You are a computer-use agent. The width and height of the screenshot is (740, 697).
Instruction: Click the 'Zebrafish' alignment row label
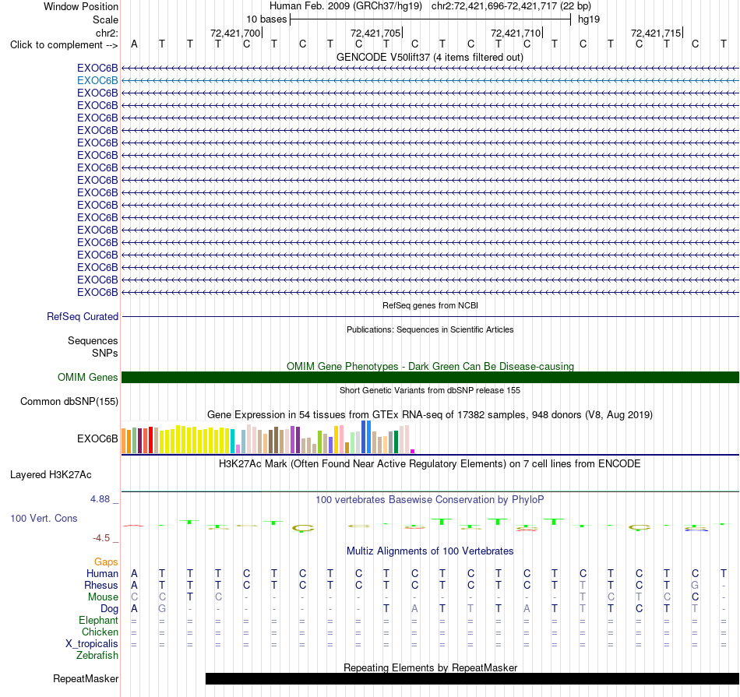coord(97,655)
